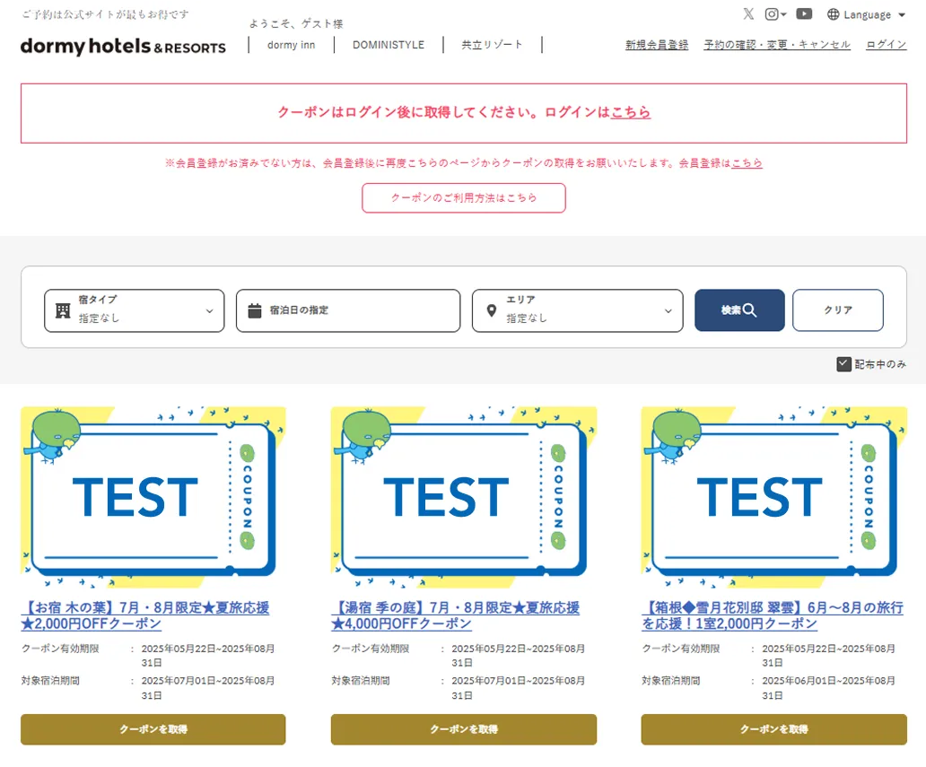926x767 pixels.
Task: Click the calendar icon in date field
Action: tap(255, 310)
